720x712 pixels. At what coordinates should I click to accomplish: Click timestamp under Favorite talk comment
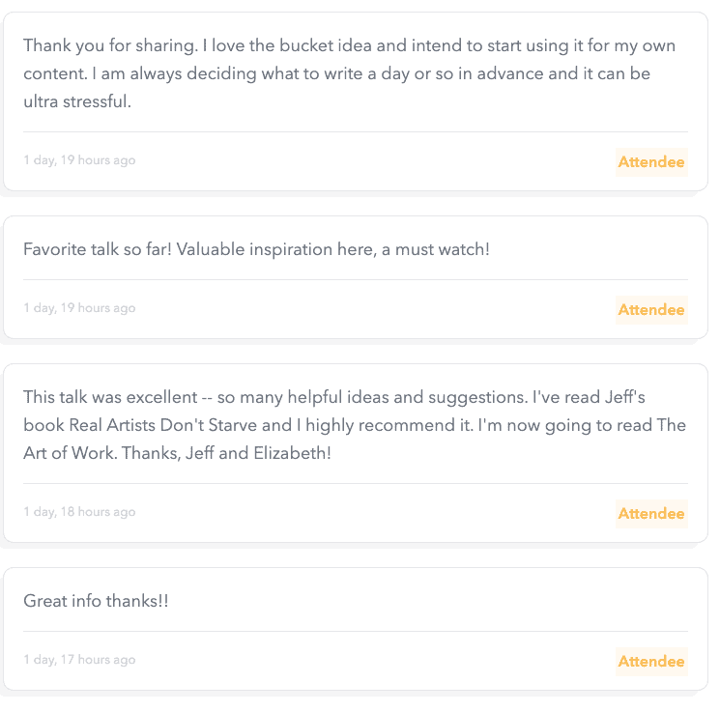pyautogui.click(x=79, y=308)
